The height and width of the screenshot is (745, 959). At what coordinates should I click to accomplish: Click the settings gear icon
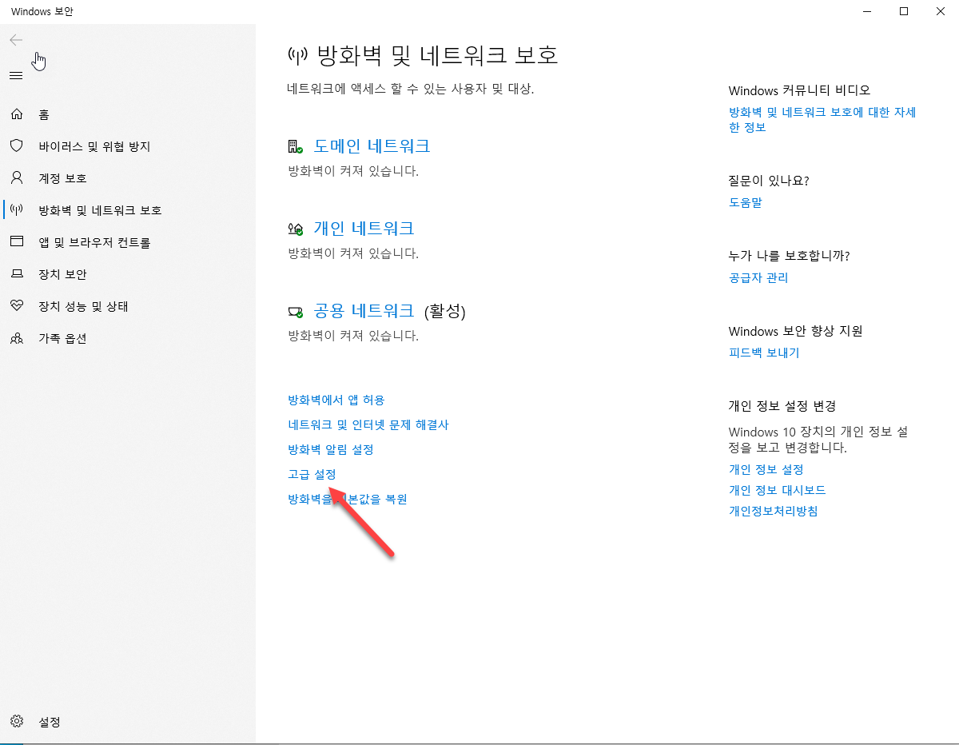click(17, 722)
